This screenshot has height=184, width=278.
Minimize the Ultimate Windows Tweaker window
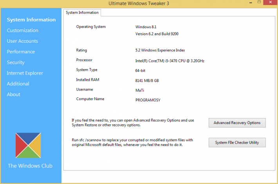(x=251, y=2)
